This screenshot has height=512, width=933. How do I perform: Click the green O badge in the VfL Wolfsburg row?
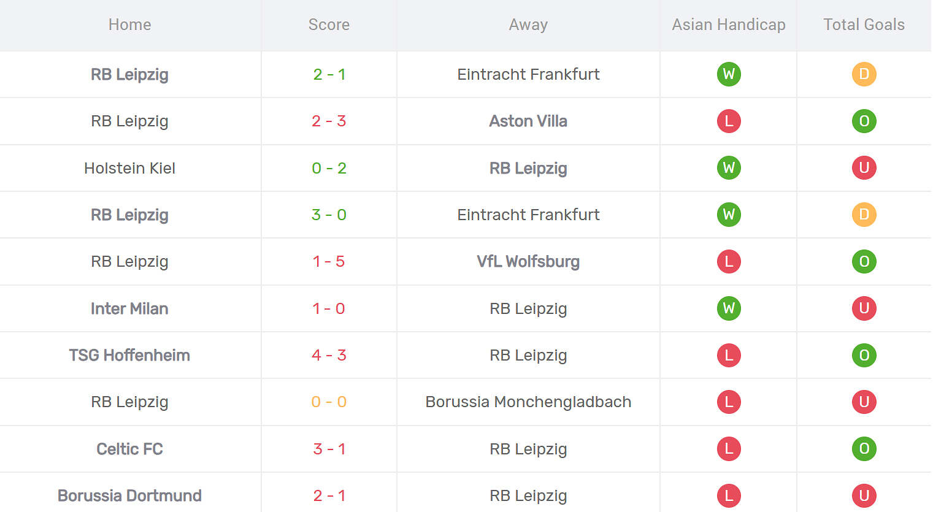pyautogui.click(x=864, y=261)
